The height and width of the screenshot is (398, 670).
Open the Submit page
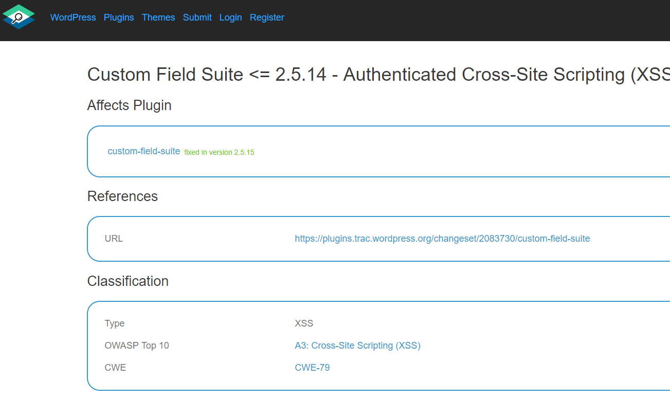197,17
